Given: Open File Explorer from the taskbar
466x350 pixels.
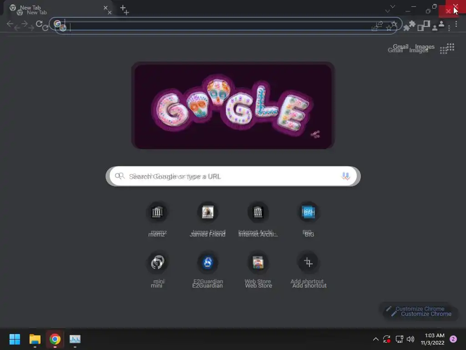Looking at the screenshot, I should (35, 339).
